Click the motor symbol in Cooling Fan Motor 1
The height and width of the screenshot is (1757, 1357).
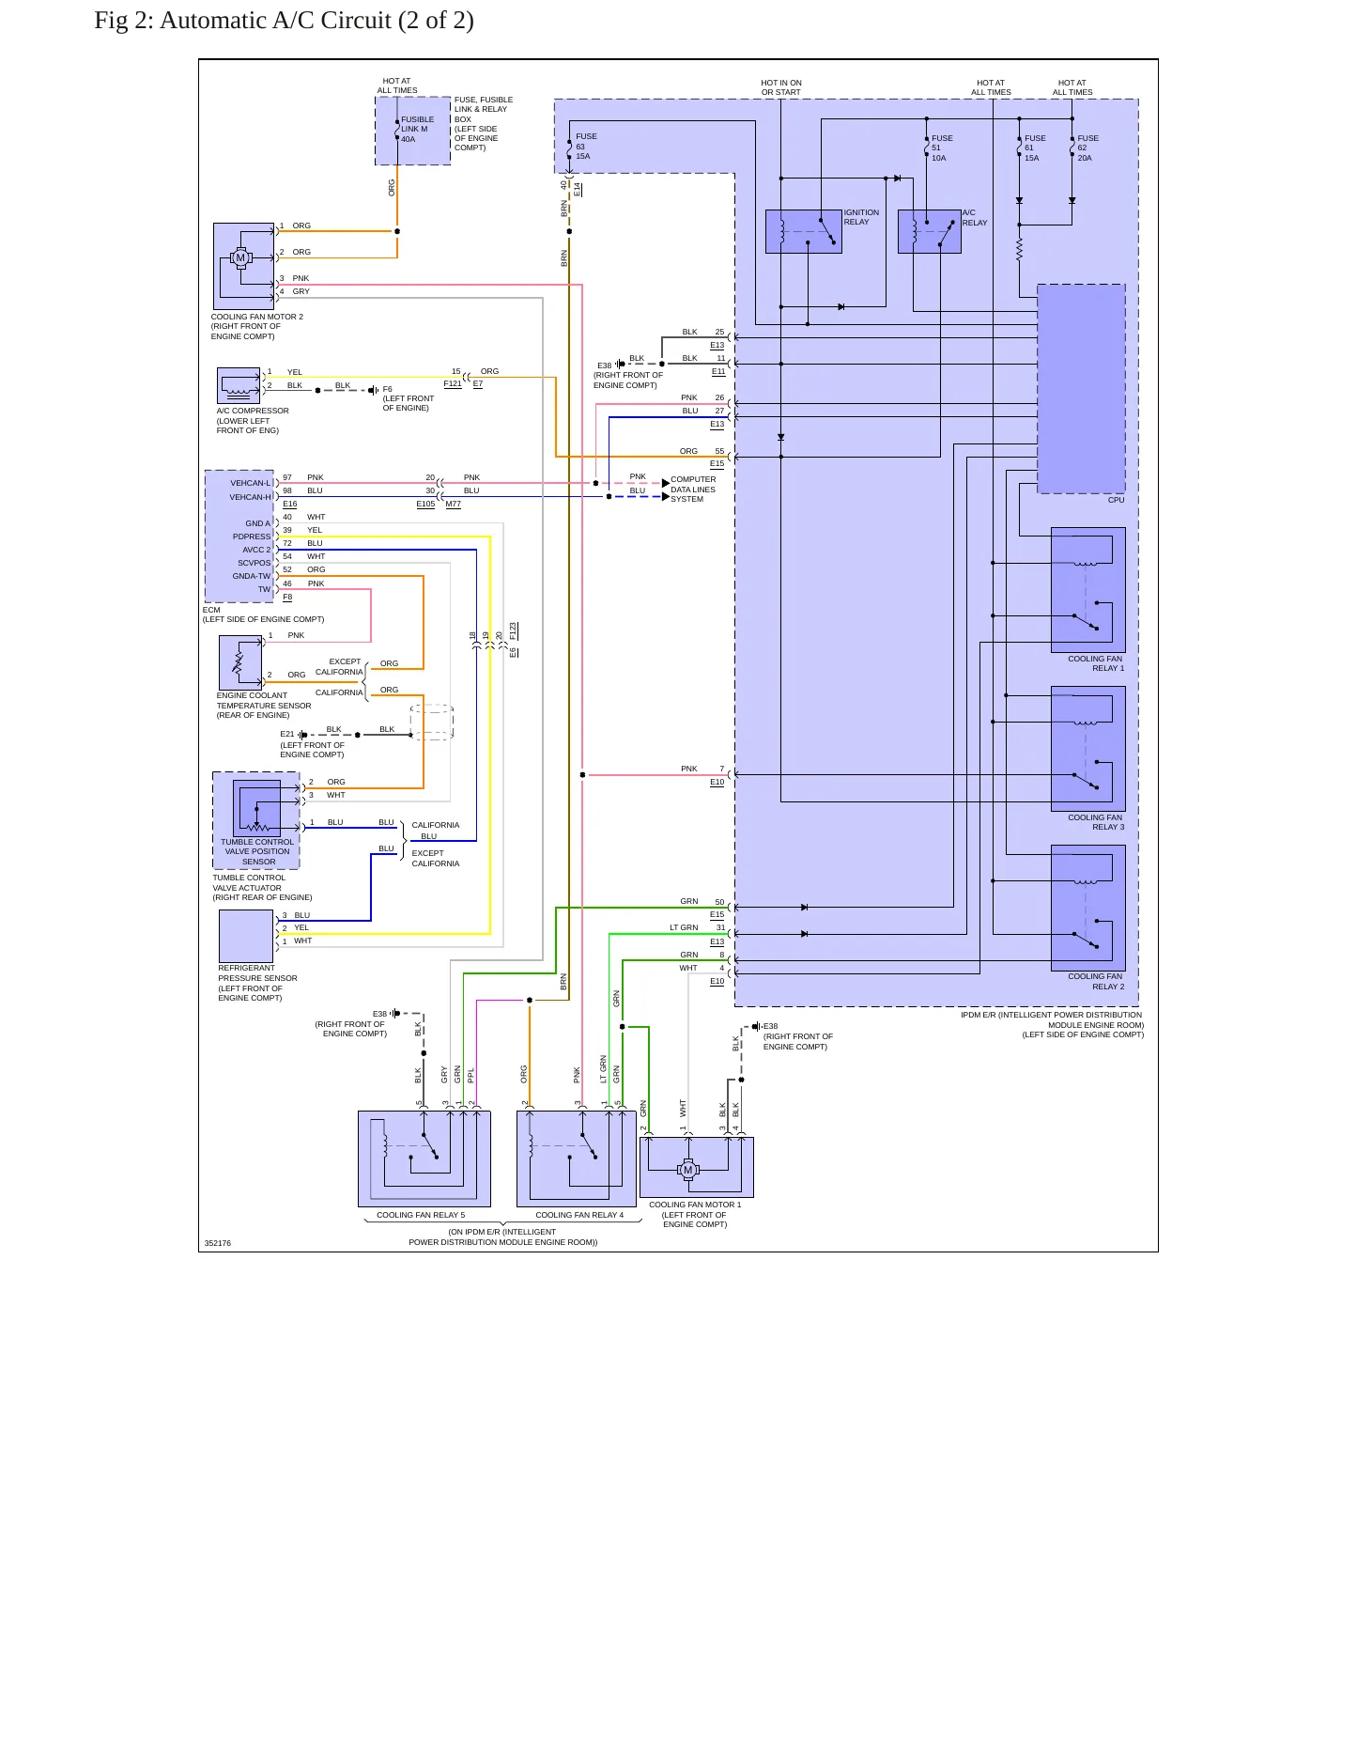688,1170
